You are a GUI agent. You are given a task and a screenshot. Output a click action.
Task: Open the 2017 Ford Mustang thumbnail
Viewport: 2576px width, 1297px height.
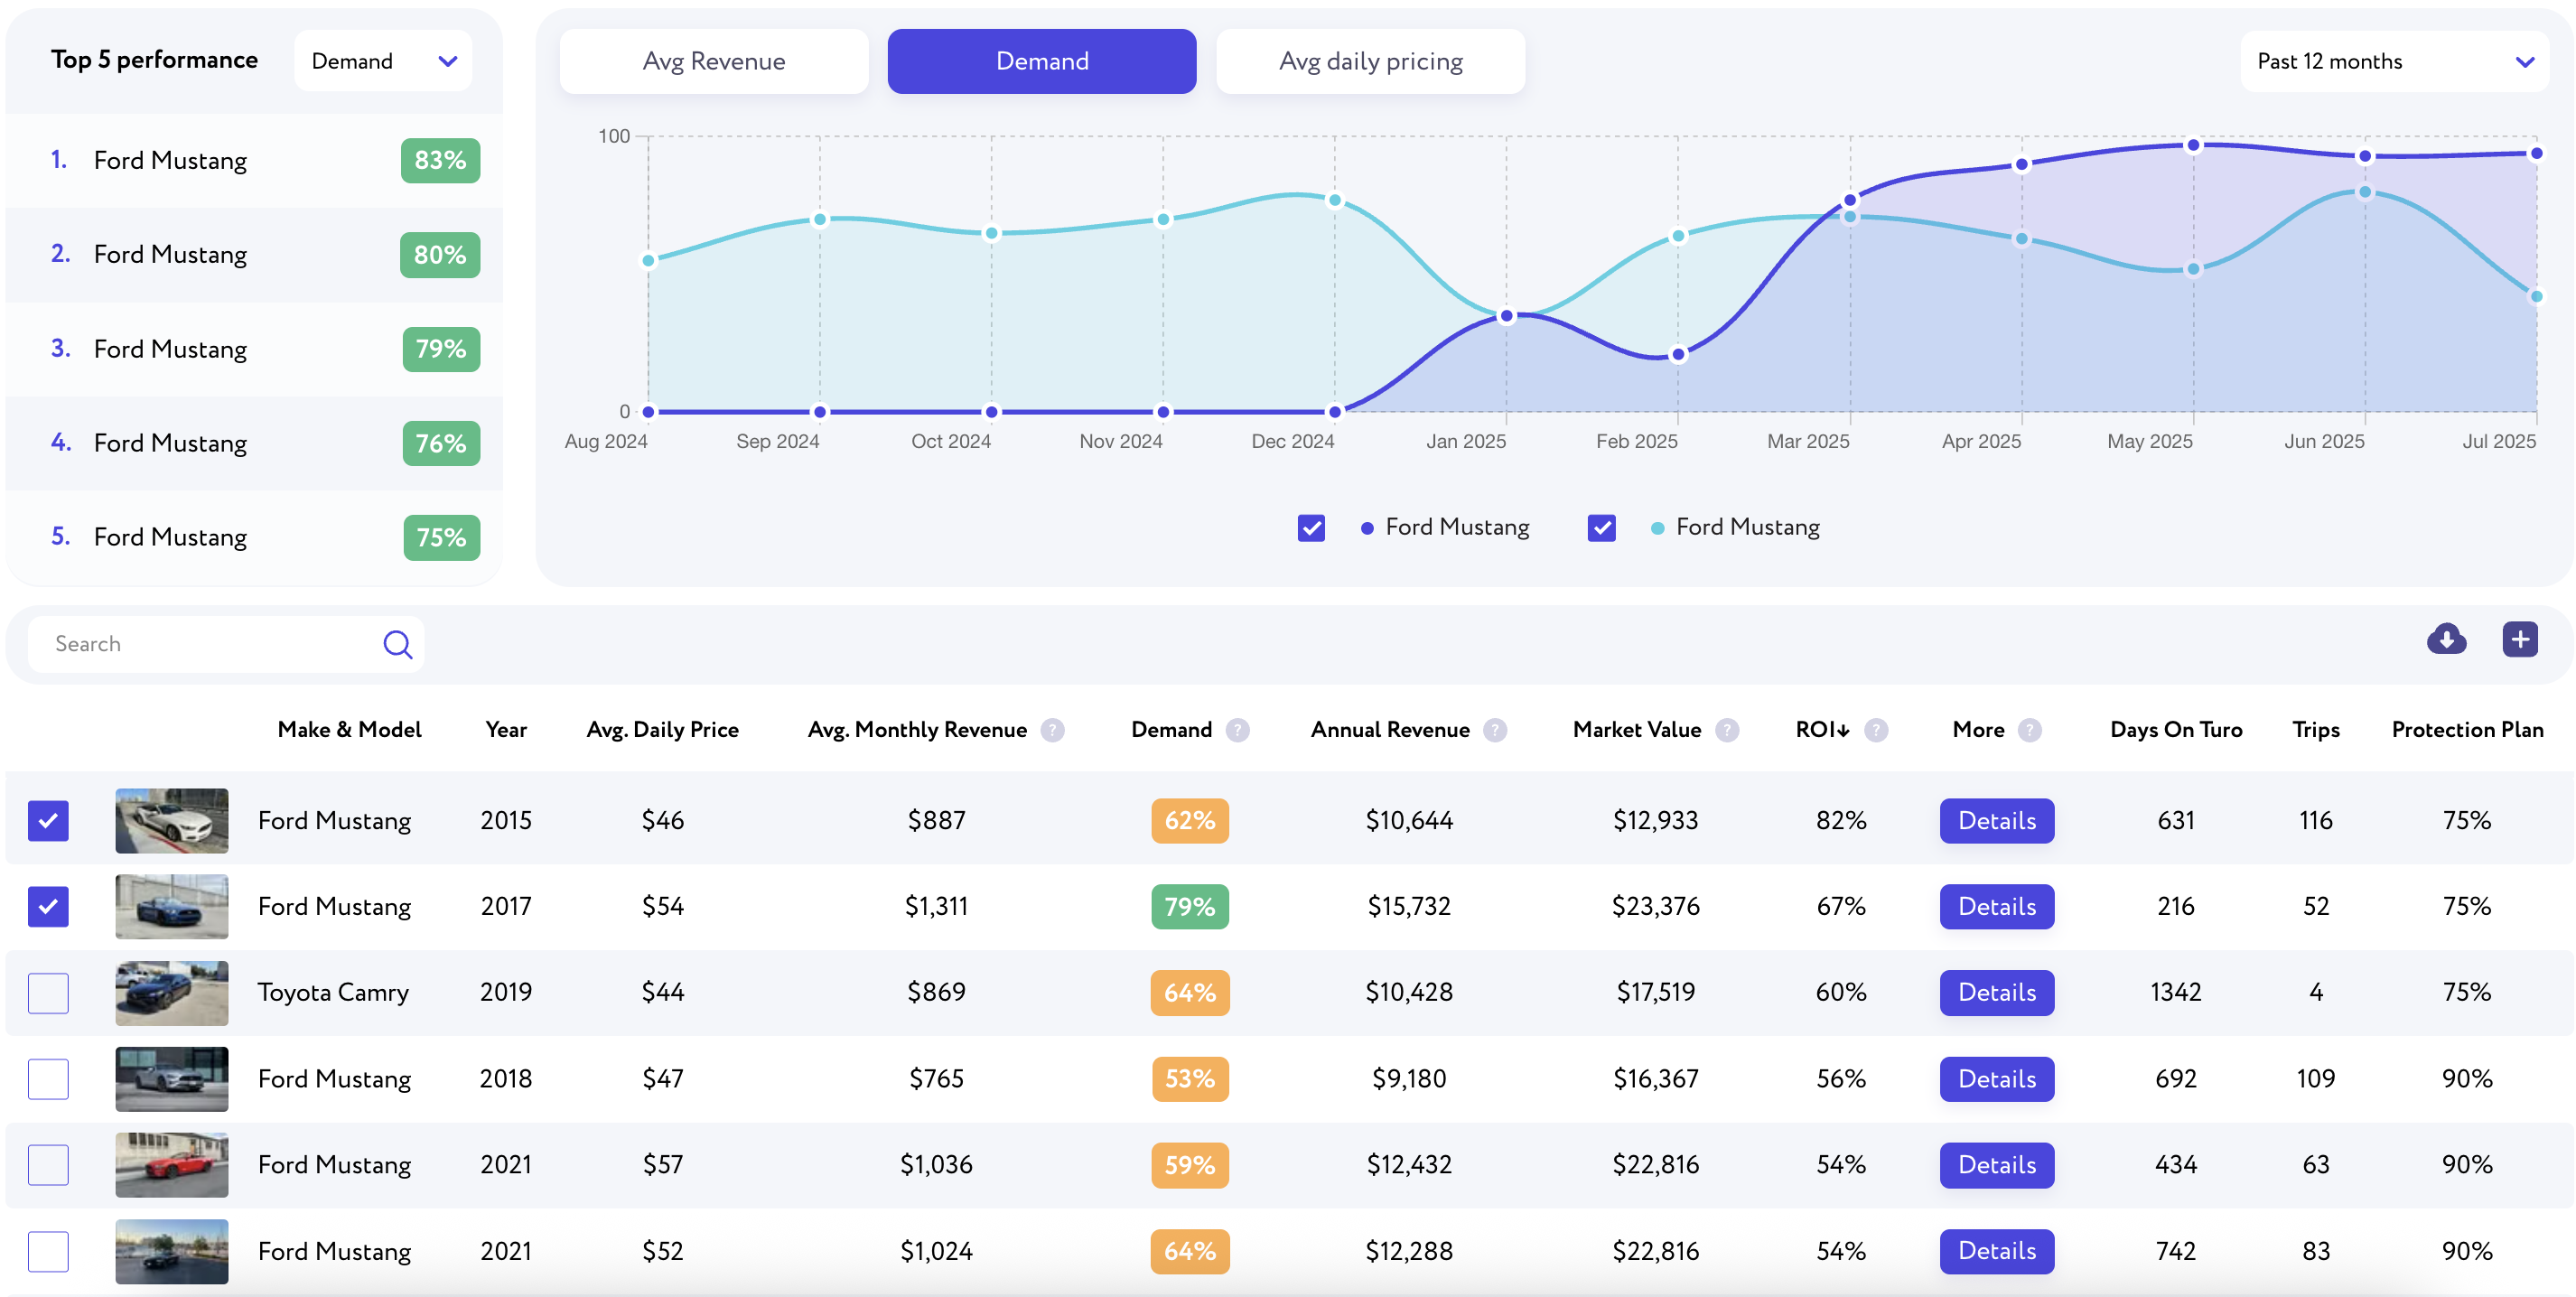[171, 907]
